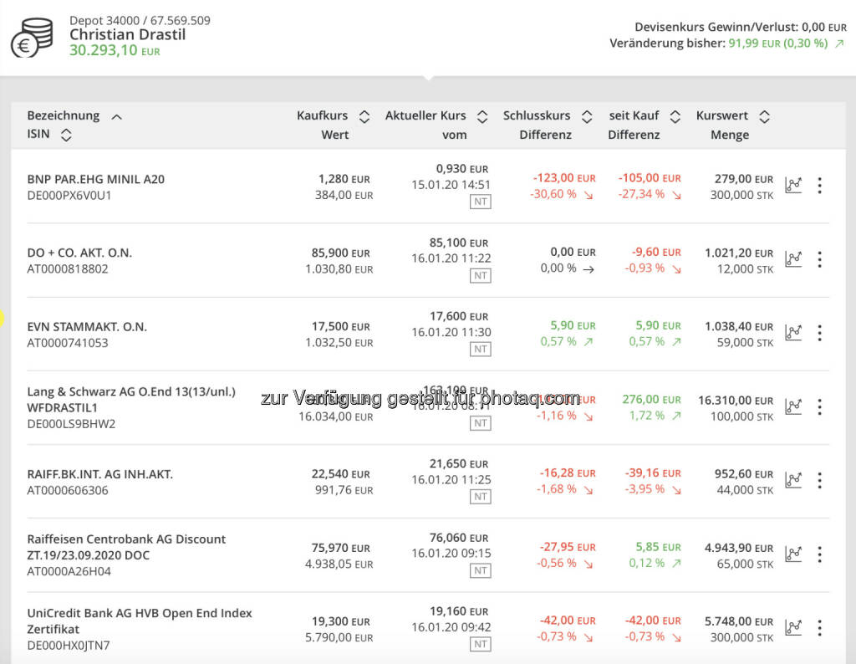The width and height of the screenshot is (856, 664).
Task: Click the depot coins euro icon
Action: coord(32,38)
